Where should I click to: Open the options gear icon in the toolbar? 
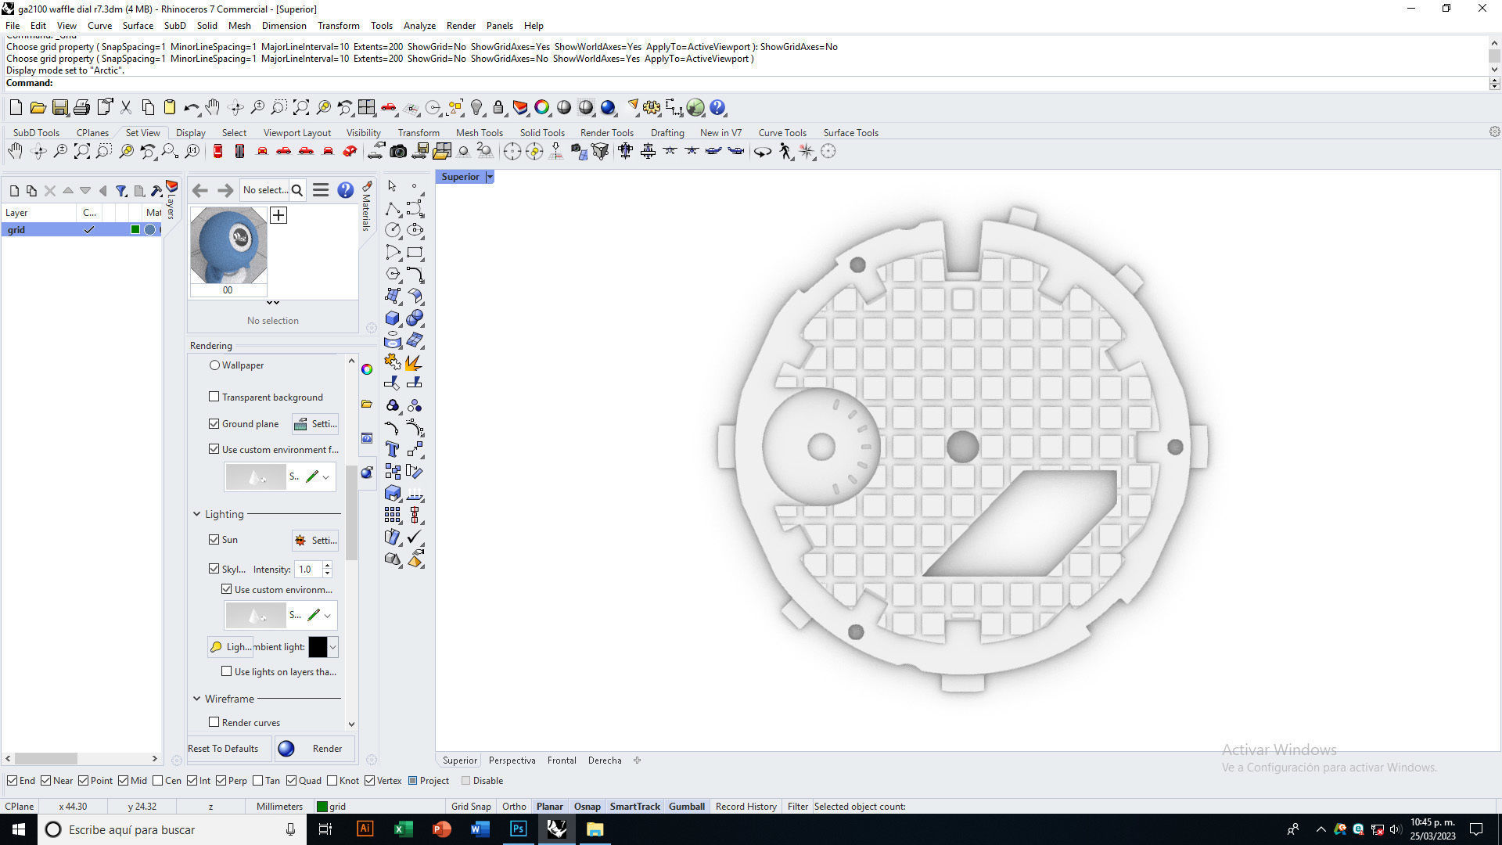tap(652, 108)
